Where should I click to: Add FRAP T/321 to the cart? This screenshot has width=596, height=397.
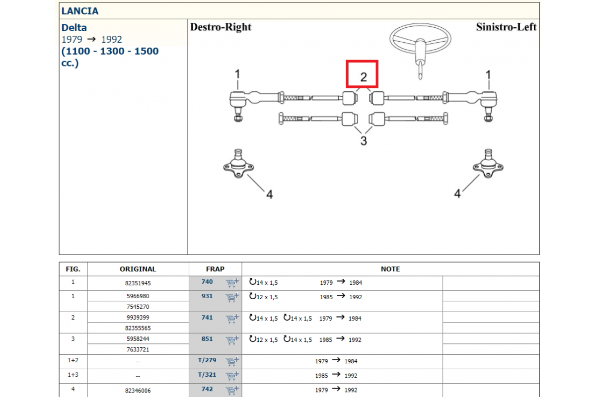[232, 376]
